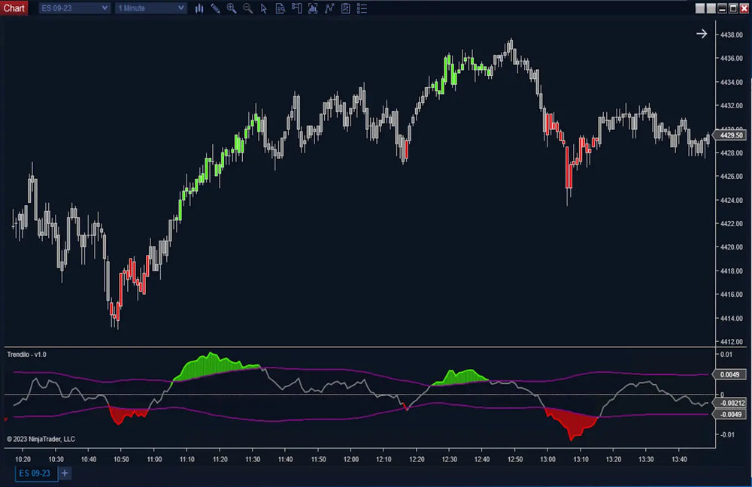752x487 pixels.
Task: Add a new tab with plus button
Action: 65,473
